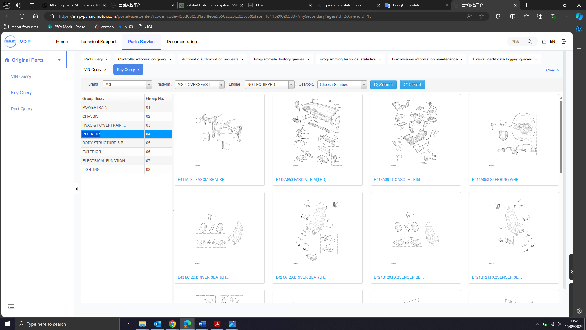The image size is (586, 330).
Task: Open Part Query in the sidebar
Action: (22, 109)
